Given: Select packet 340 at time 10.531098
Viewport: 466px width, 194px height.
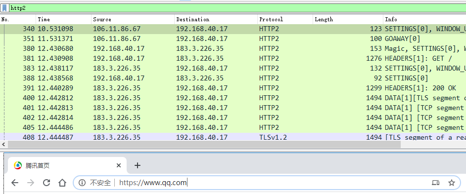Looking at the screenshot, I should pos(233,29).
